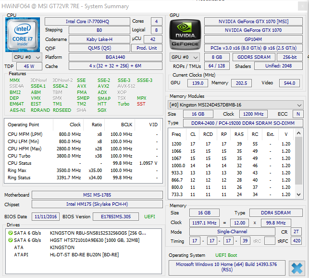The image size is (309, 278).
Task: Click the AVX2 feature label
Action: click(103, 86)
